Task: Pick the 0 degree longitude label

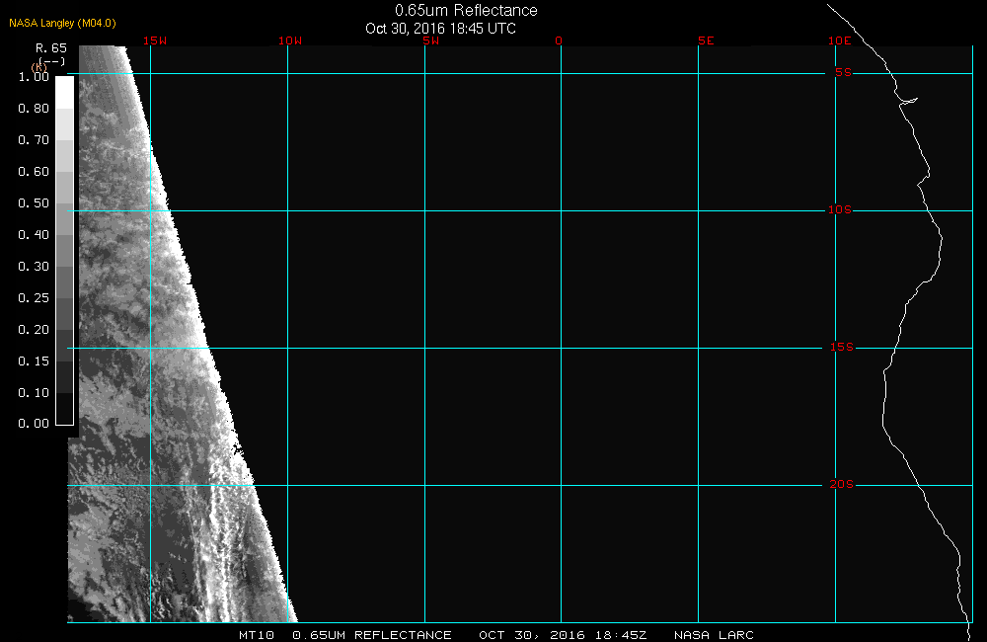Action: point(560,40)
